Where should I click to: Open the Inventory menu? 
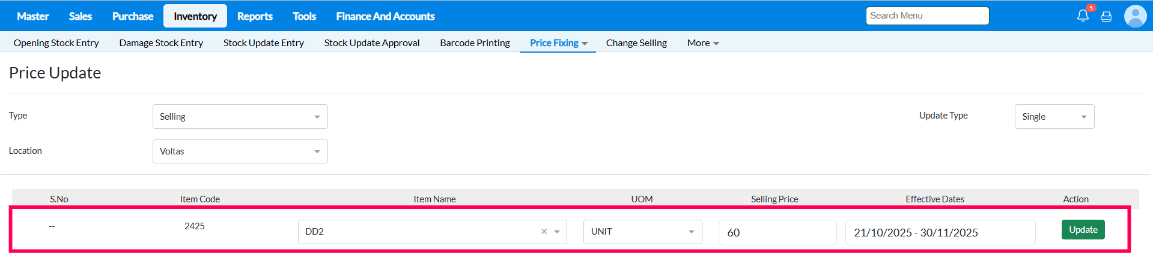pos(195,16)
